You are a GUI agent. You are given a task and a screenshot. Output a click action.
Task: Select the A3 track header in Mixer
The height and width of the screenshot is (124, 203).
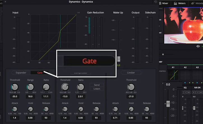[197, 67]
